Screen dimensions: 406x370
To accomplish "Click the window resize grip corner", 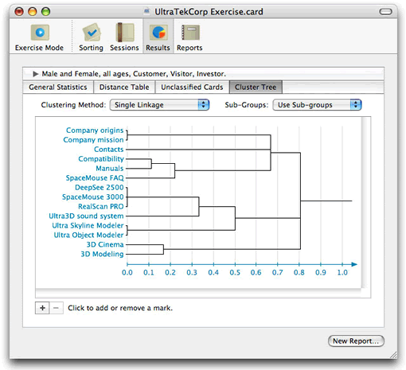I will click(x=393, y=355).
